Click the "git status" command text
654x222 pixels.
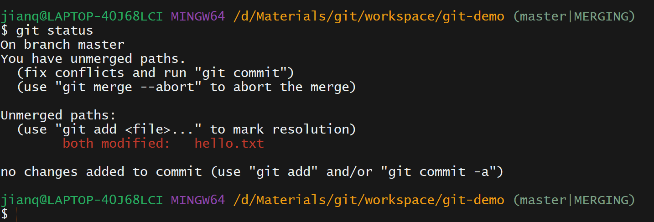(x=55, y=31)
